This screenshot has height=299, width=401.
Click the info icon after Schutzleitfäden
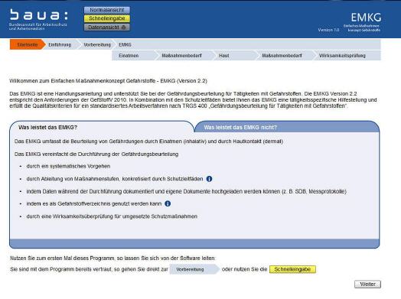point(209,179)
